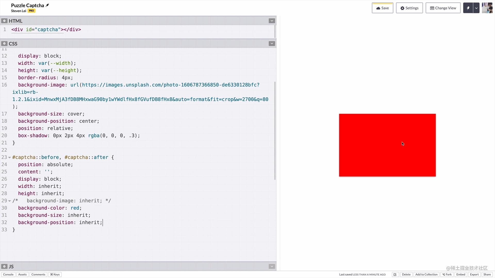Select the Console tab
This screenshot has width=495, height=278.
8,274
